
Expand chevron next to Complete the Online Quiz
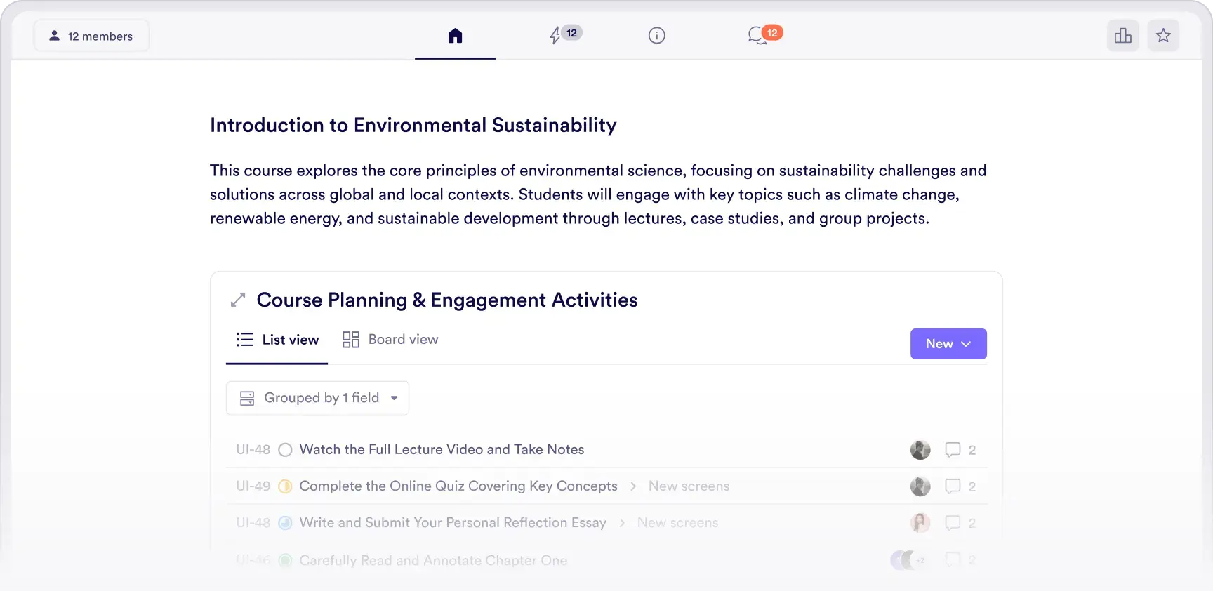pyautogui.click(x=633, y=486)
